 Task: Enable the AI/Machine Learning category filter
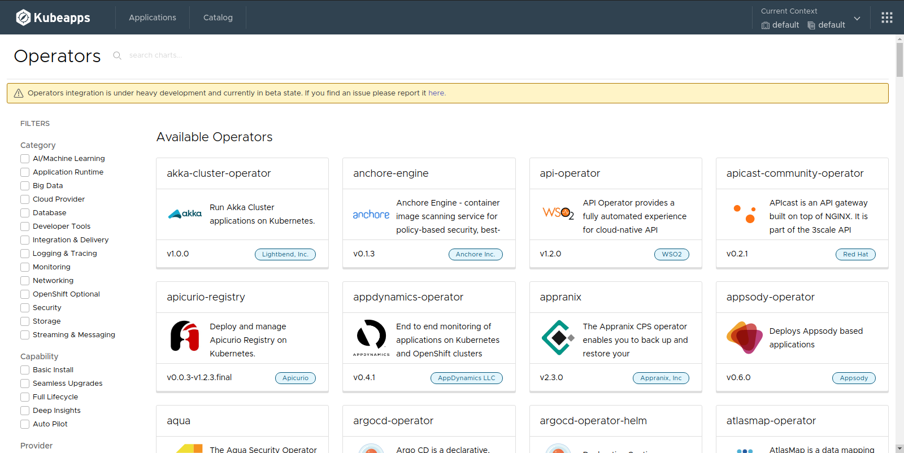(x=25, y=159)
